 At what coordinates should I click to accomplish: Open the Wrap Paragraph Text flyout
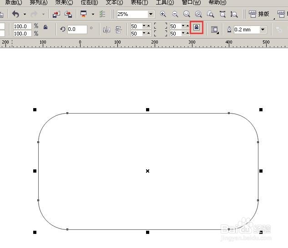215,30
